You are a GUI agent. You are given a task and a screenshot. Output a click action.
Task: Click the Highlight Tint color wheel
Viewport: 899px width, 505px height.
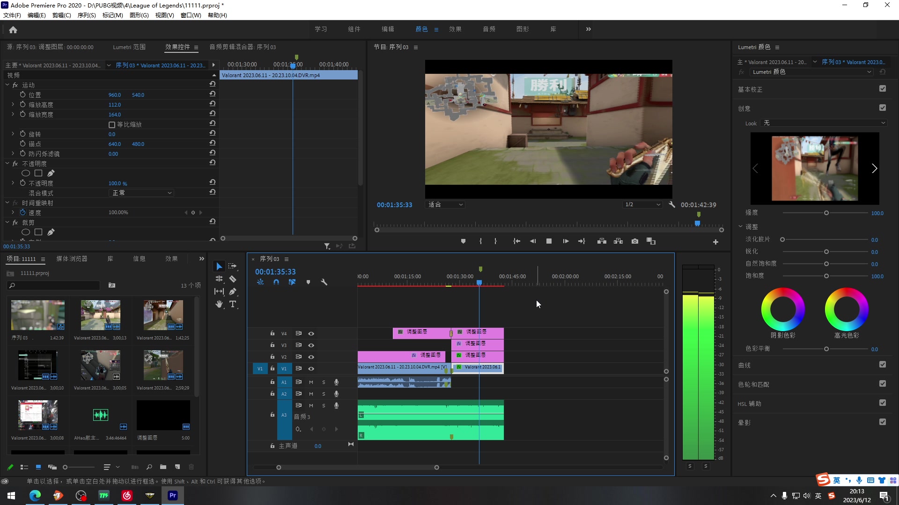pos(847,309)
